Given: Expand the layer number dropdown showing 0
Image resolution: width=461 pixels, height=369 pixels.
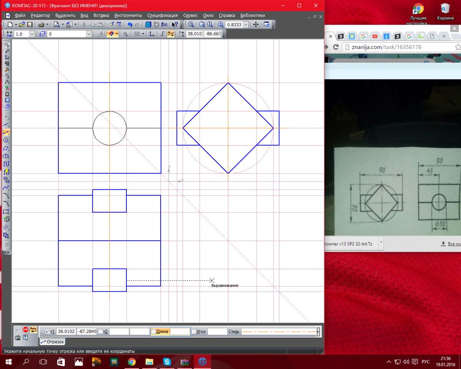Looking at the screenshot, I should click(x=89, y=34).
